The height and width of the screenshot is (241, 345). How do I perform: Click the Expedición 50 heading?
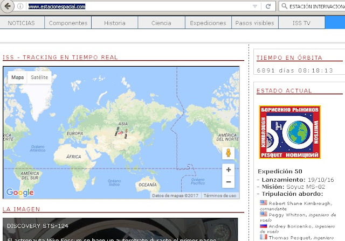point(280,172)
